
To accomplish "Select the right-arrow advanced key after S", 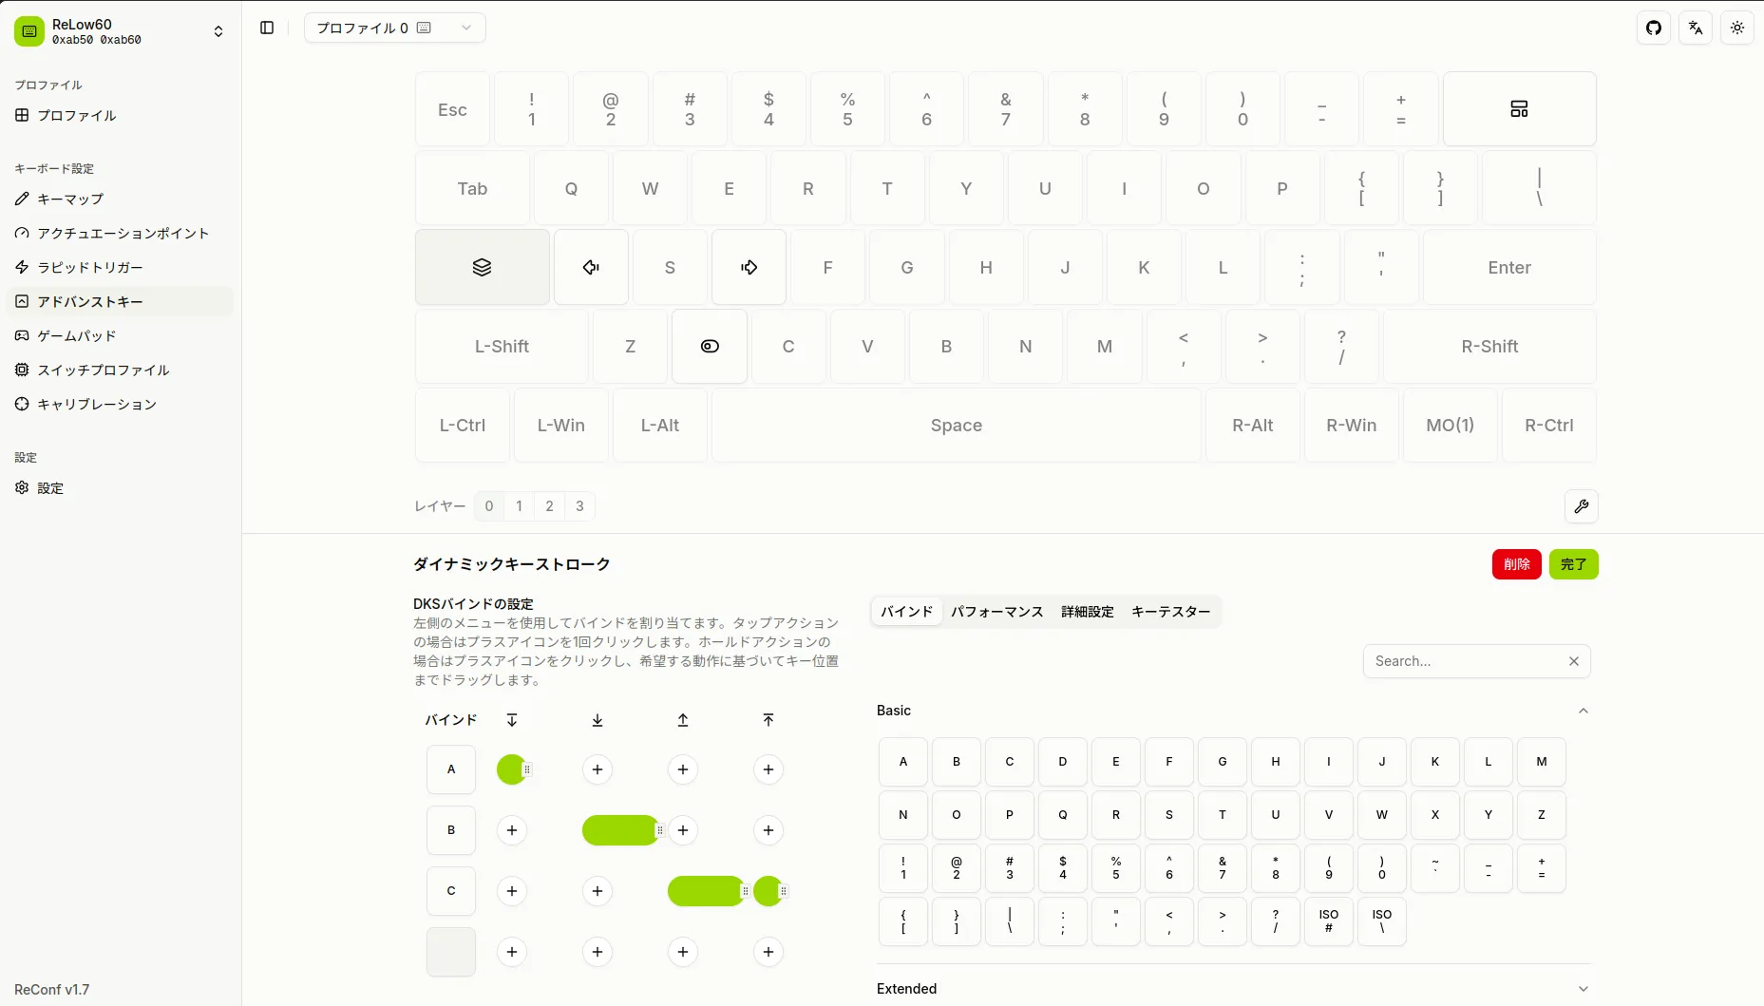I will coord(749,267).
